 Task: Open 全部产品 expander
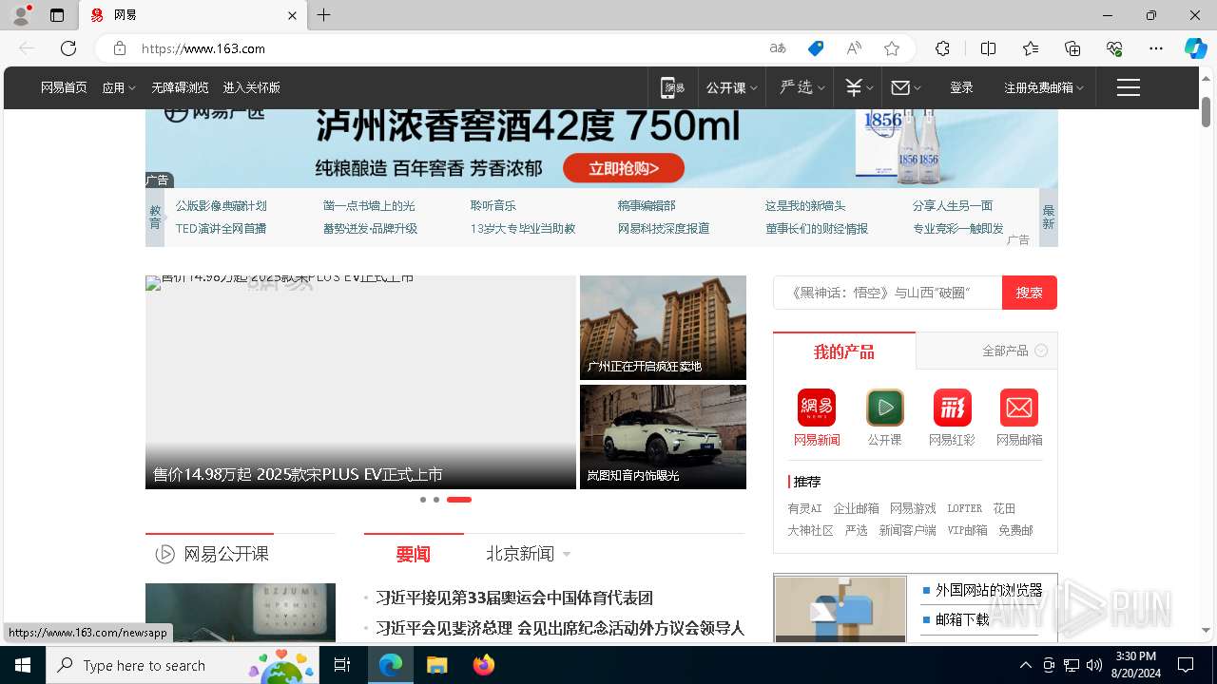click(1014, 351)
